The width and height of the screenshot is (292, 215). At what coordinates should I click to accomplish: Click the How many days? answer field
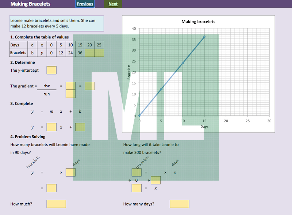[180, 204]
